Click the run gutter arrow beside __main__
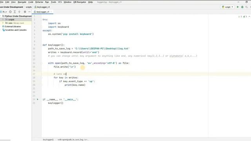 38,99
